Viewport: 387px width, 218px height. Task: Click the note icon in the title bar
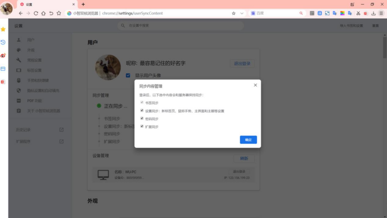coord(352,5)
